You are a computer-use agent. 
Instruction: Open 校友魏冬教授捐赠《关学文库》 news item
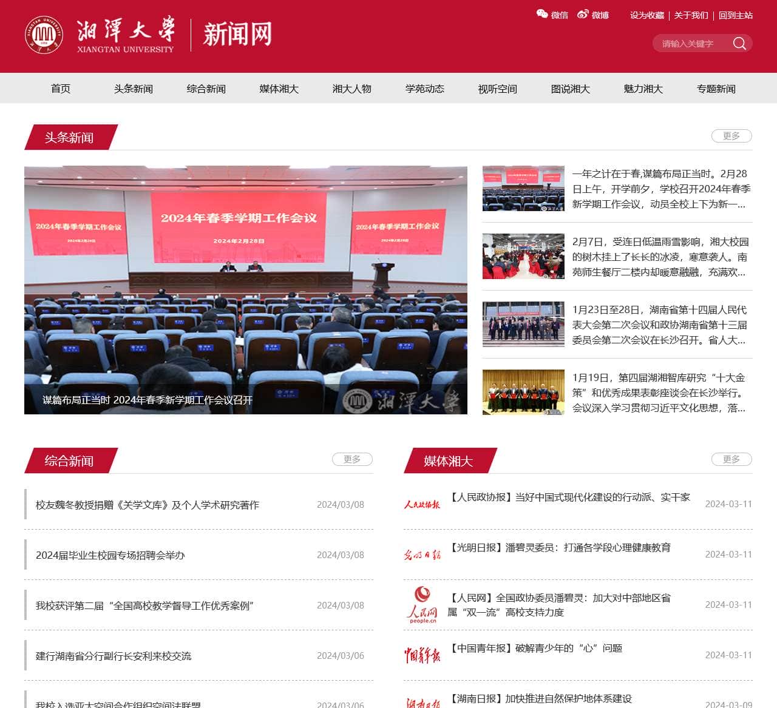(148, 505)
